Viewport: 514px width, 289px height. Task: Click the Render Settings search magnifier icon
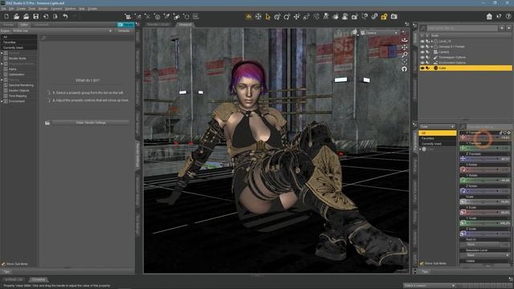click(43, 38)
